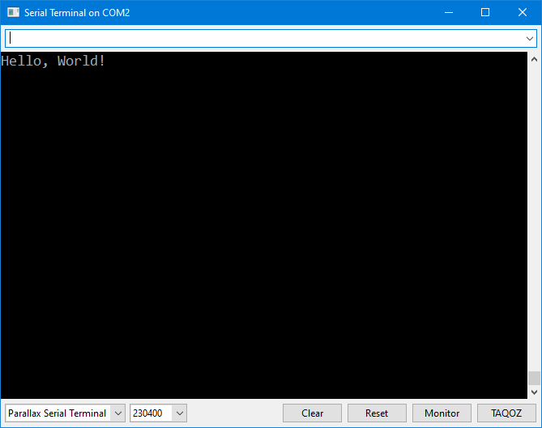Maximize the Serial Terminal window
Viewport: 542px width, 428px height.
point(485,13)
